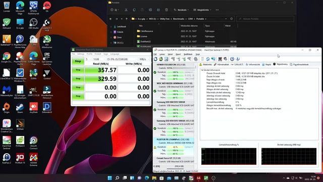323x182 pixels.
Task: Open Riport menu in Hard Disk Sentinel
Action: point(178,54)
